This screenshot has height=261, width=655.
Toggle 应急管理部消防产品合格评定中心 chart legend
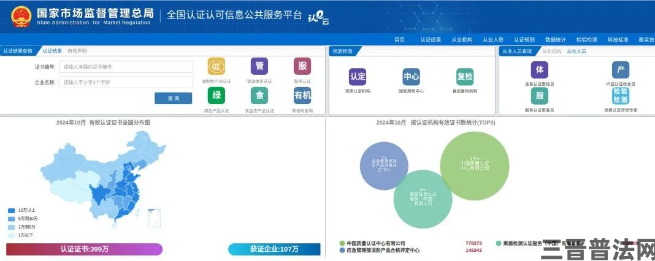[380, 251]
